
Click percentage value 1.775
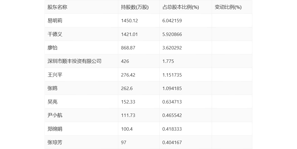tap(168, 61)
